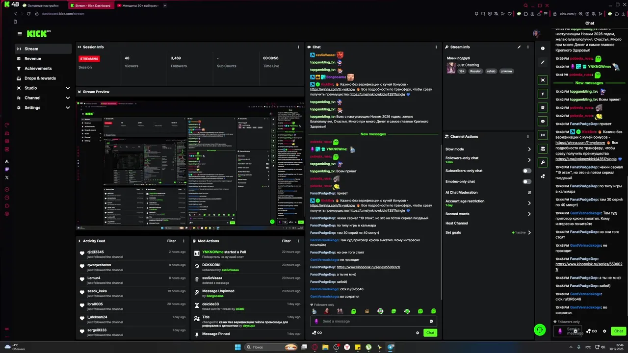Open right chat panel settings gear
The image size is (628, 353).
click(x=604, y=331)
